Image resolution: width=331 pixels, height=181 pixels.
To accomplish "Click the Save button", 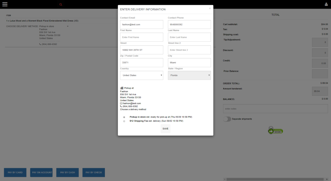I will click(x=165, y=129).
